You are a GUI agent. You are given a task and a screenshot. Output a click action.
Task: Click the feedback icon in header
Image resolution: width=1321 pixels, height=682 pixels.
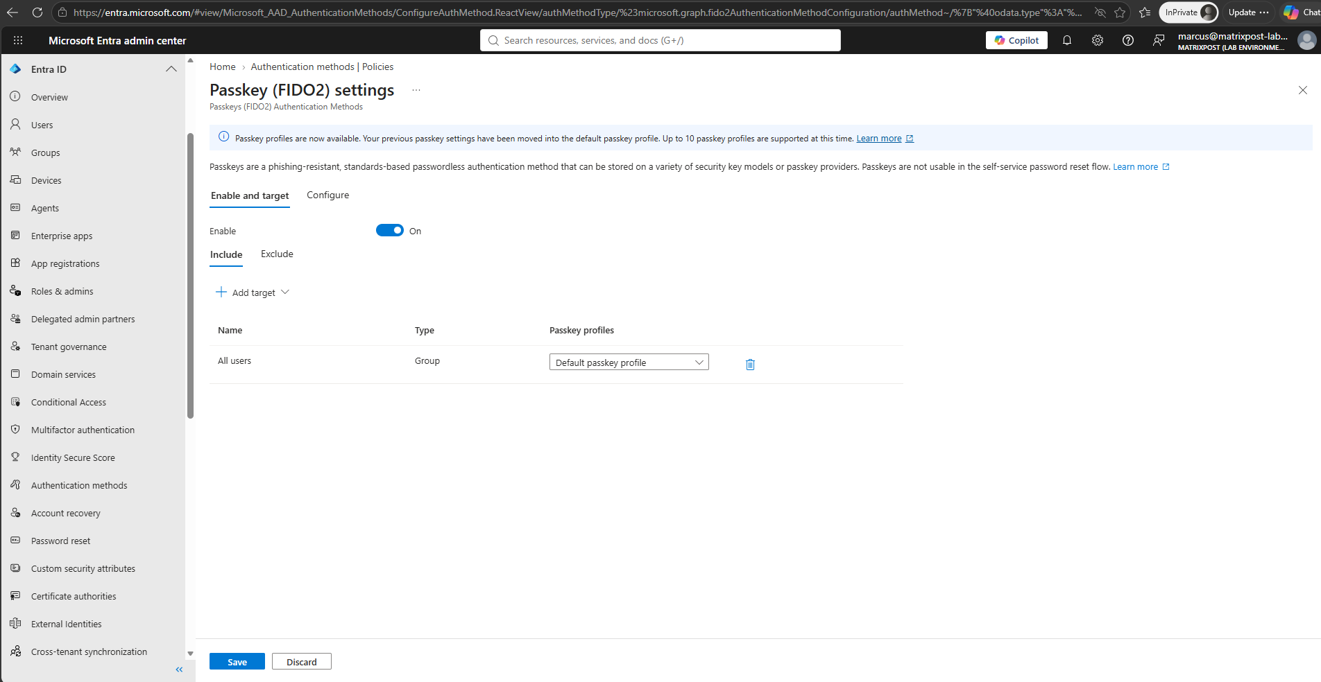(1159, 40)
